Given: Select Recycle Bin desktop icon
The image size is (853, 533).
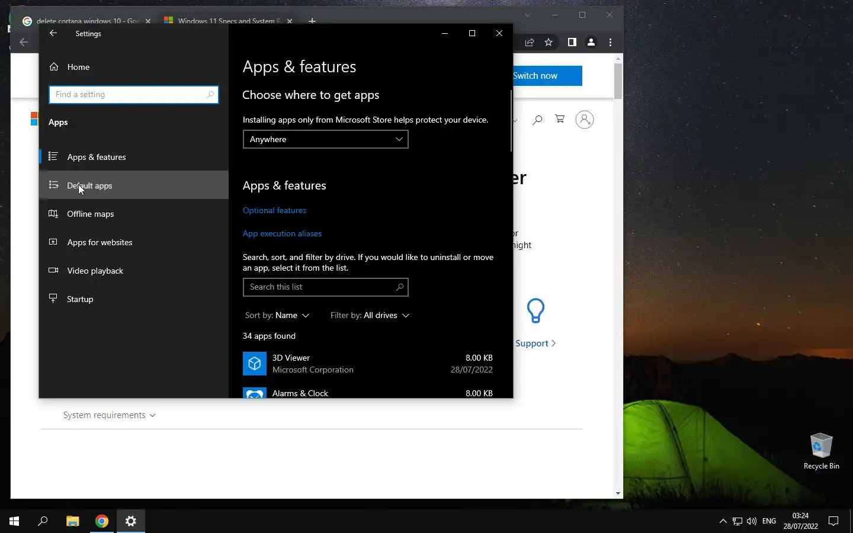Looking at the screenshot, I should [x=821, y=451].
